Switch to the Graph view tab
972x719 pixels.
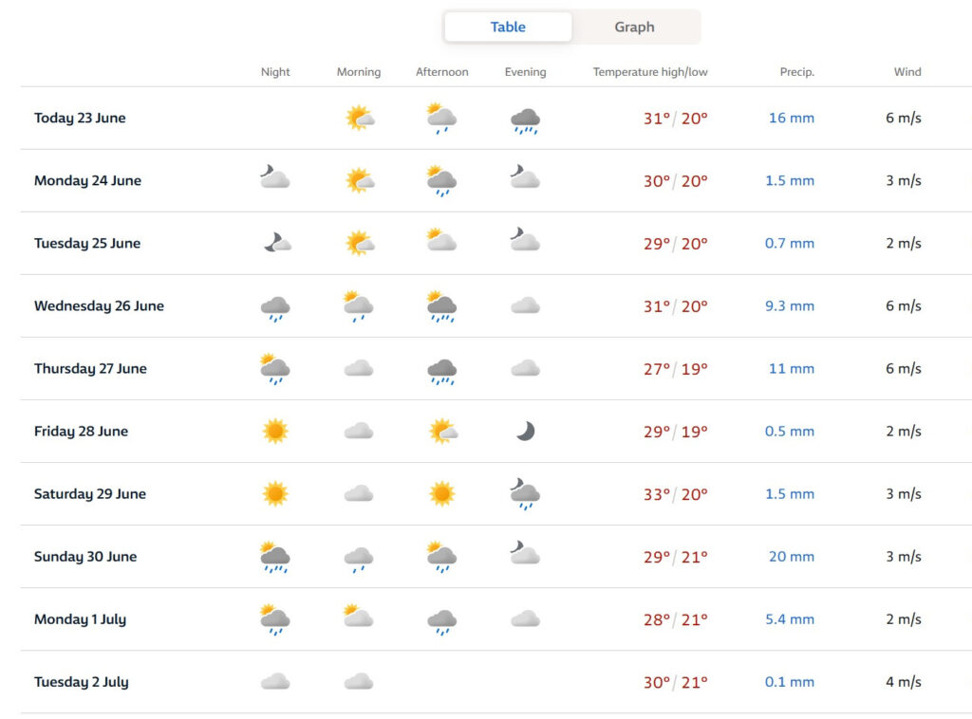point(634,27)
